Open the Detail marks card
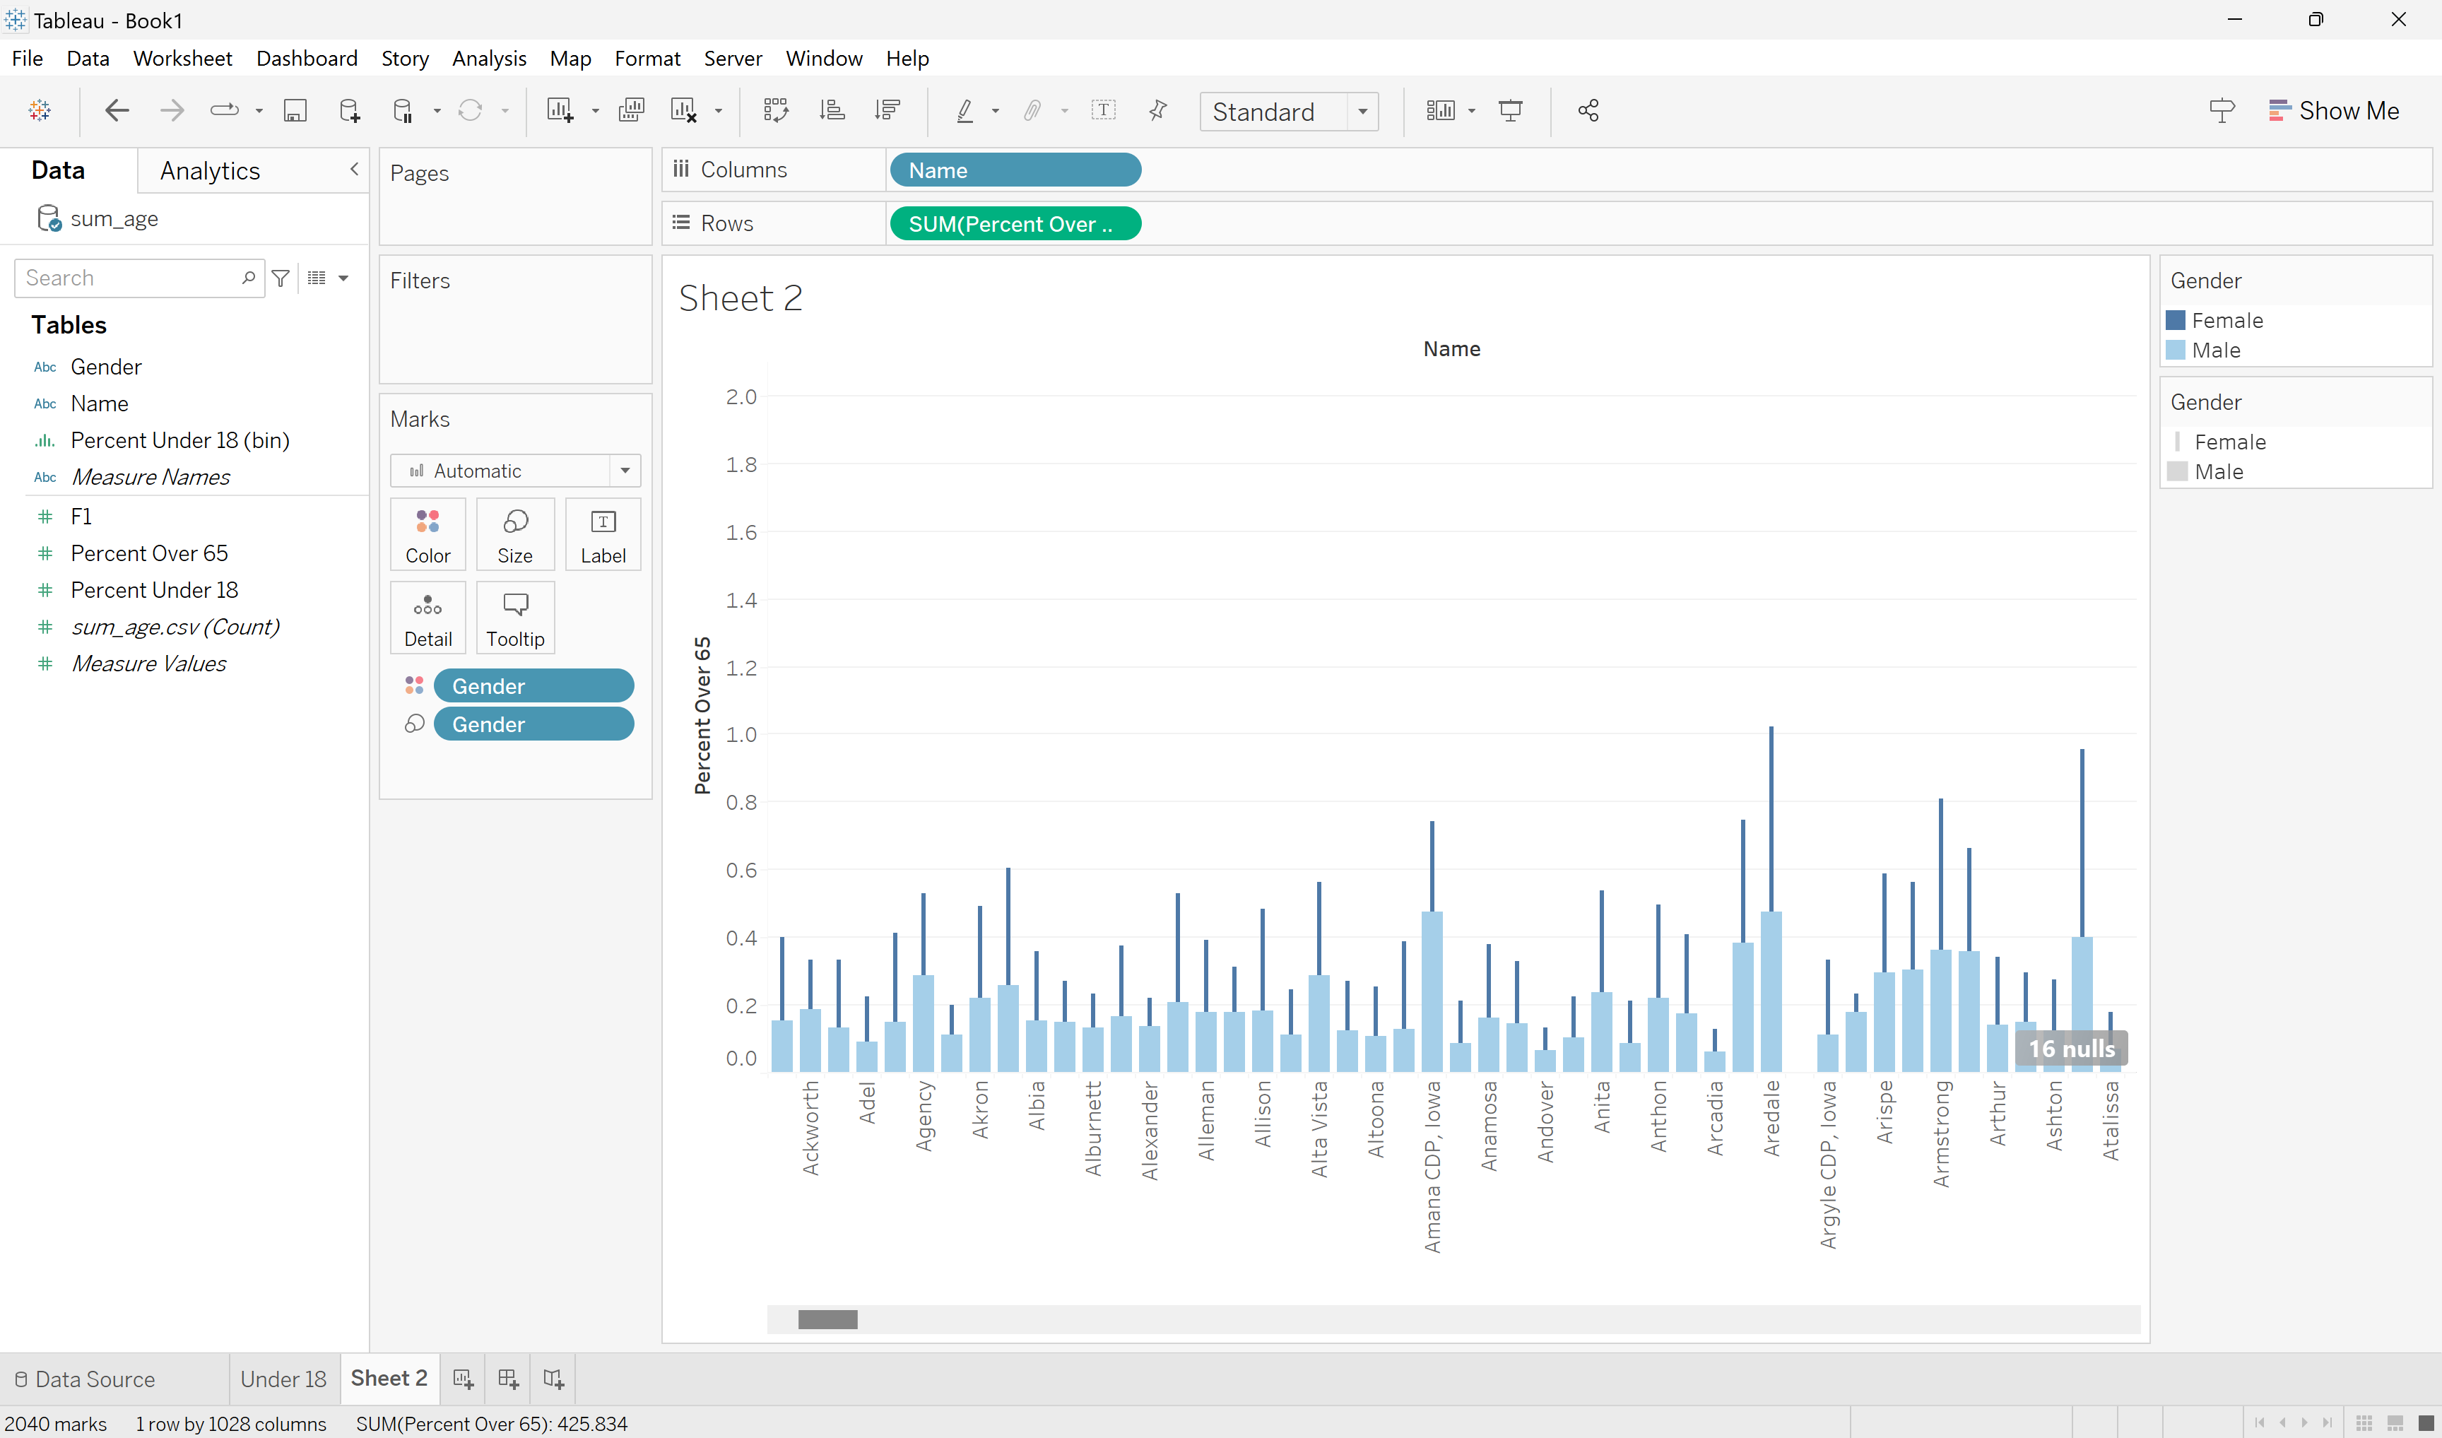This screenshot has height=1438, width=2442. [x=428, y=618]
